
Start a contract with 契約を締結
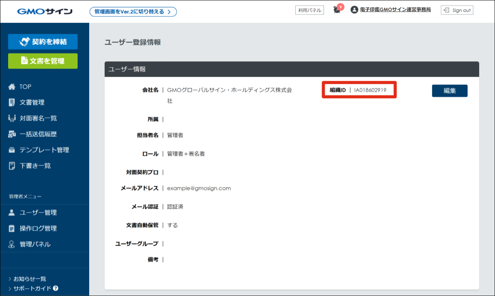point(43,42)
